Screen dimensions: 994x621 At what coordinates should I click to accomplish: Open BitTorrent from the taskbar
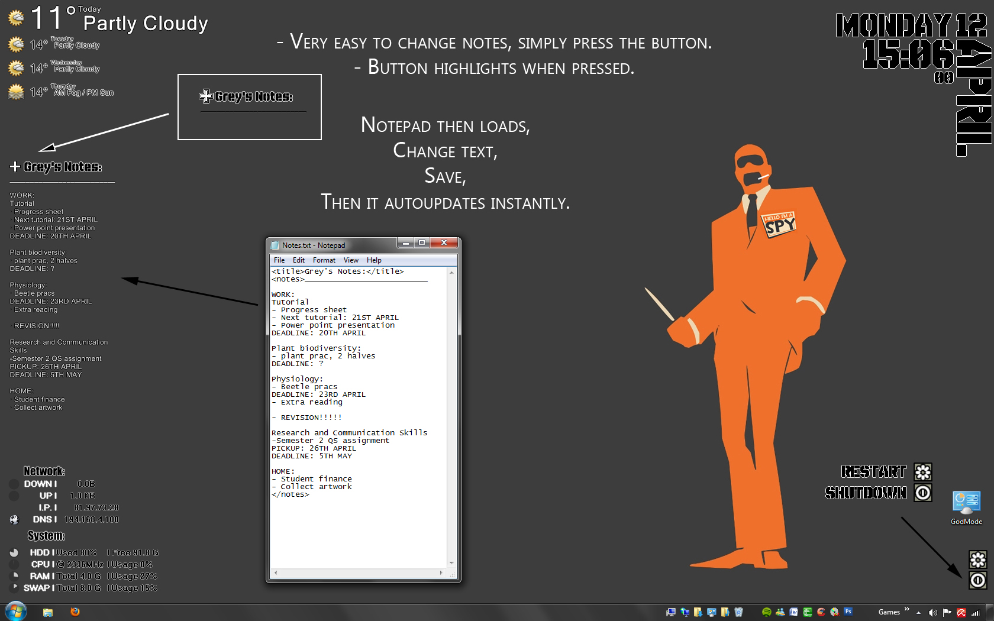pos(807,612)
